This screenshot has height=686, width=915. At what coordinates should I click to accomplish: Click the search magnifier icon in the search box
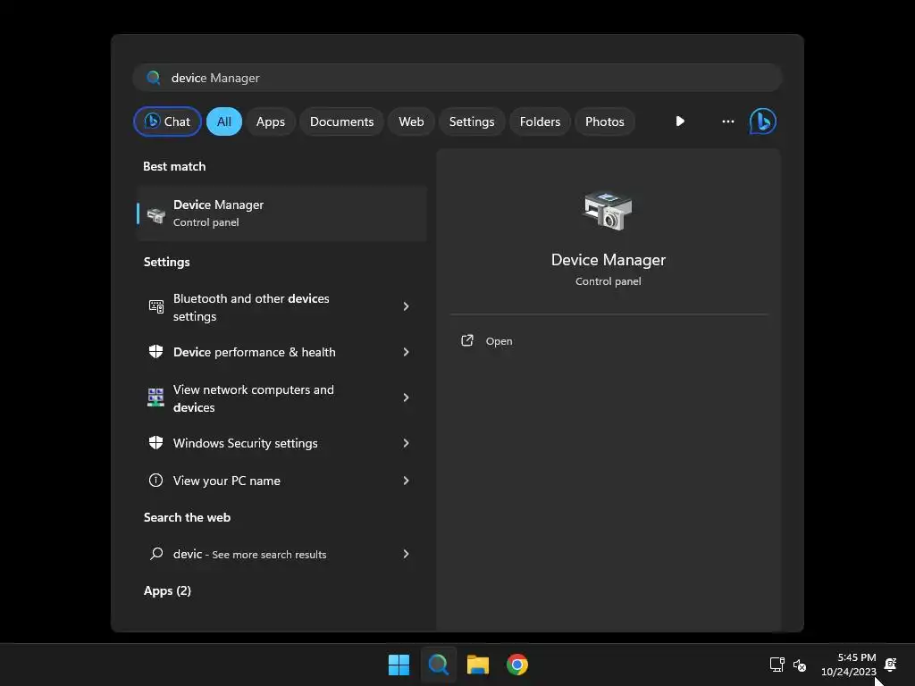coord(154,78)
